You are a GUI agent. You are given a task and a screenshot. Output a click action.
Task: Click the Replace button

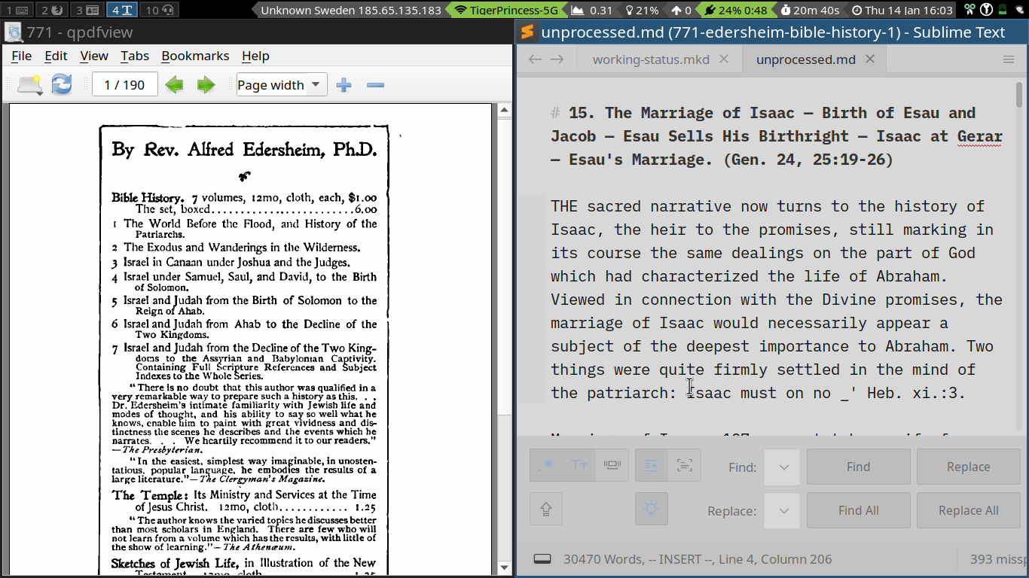click(x=968, y=467)
